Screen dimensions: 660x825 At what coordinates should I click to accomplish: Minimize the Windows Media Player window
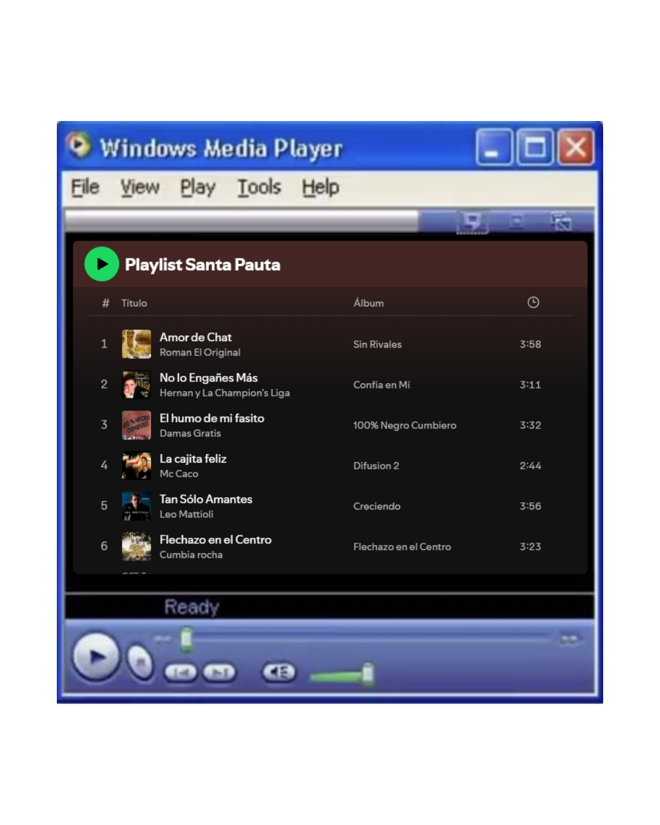(494, 147)
